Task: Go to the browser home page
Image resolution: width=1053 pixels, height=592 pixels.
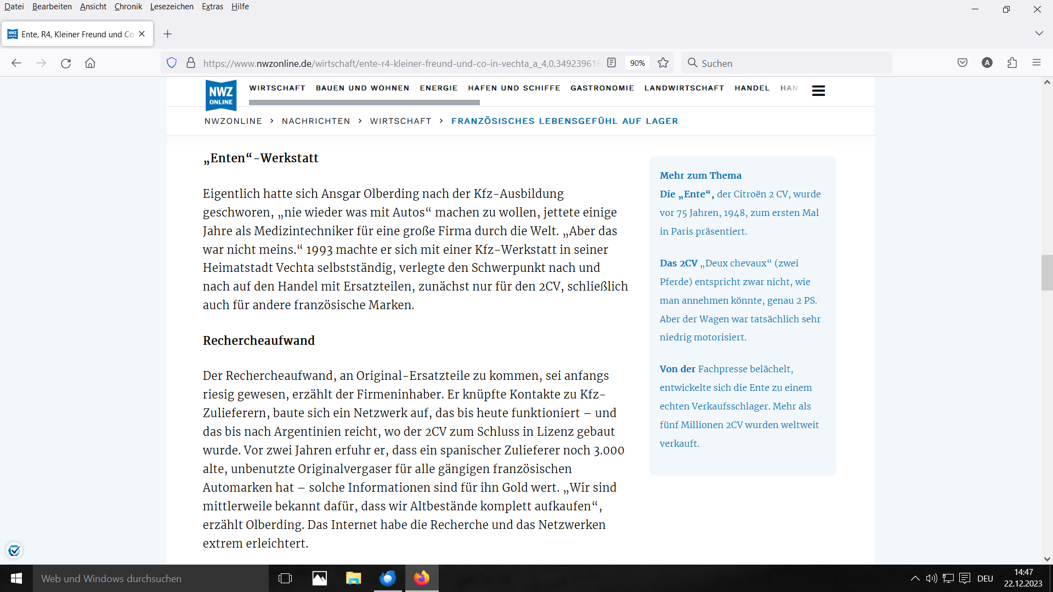Action: [x=90, y=63]
